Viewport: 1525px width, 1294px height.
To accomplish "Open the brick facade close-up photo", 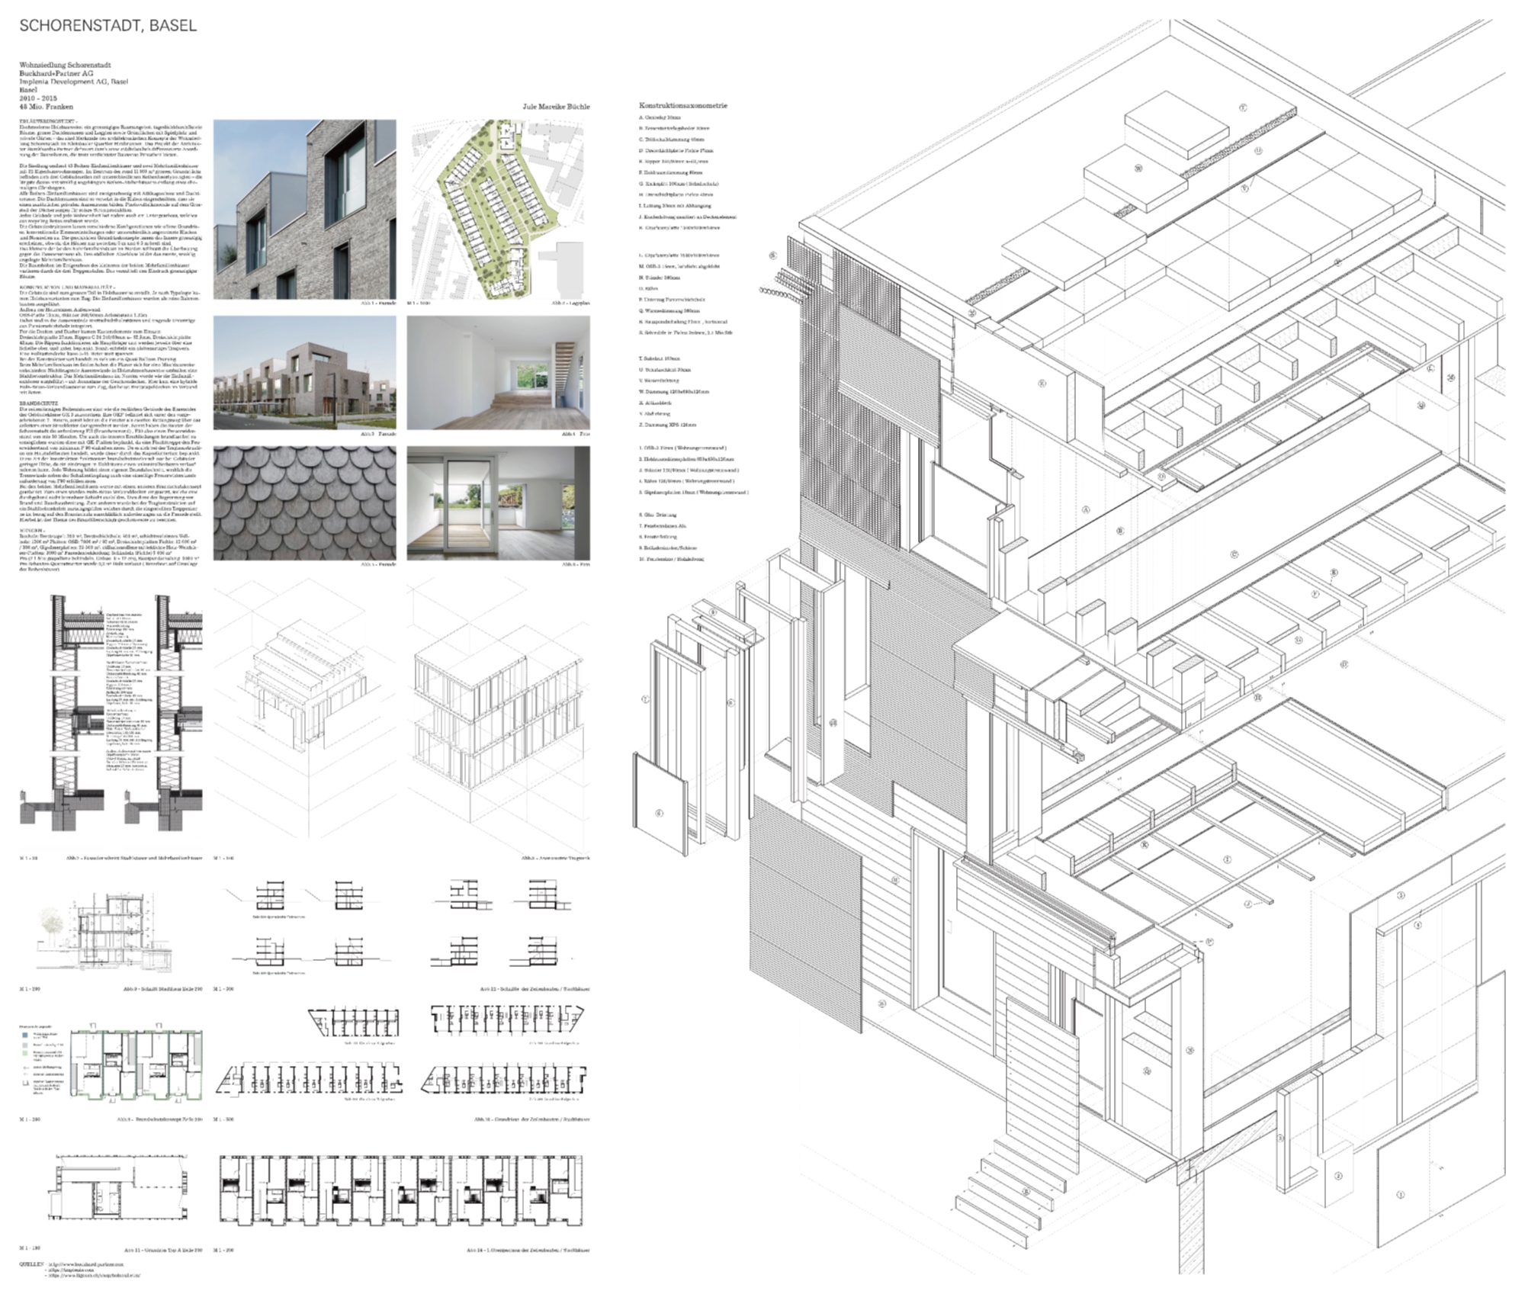I will [x=305, y=208].
